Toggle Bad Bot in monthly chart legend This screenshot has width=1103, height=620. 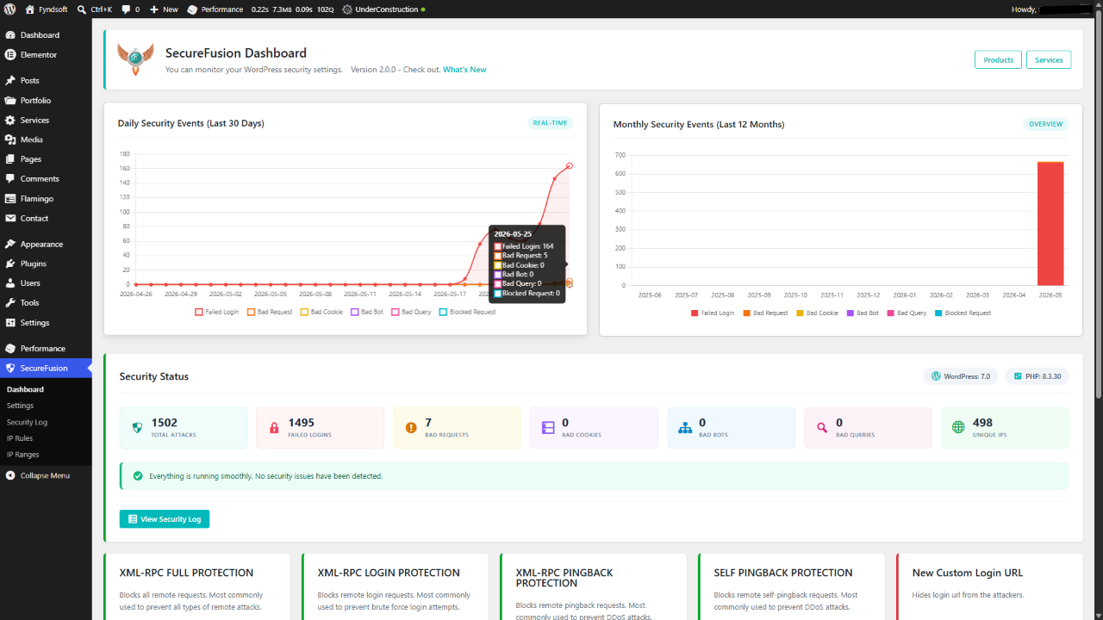pyautogui.click(x=863, y=313)
